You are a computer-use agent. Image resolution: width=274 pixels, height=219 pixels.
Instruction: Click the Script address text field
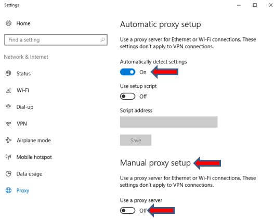coord(168,122)
